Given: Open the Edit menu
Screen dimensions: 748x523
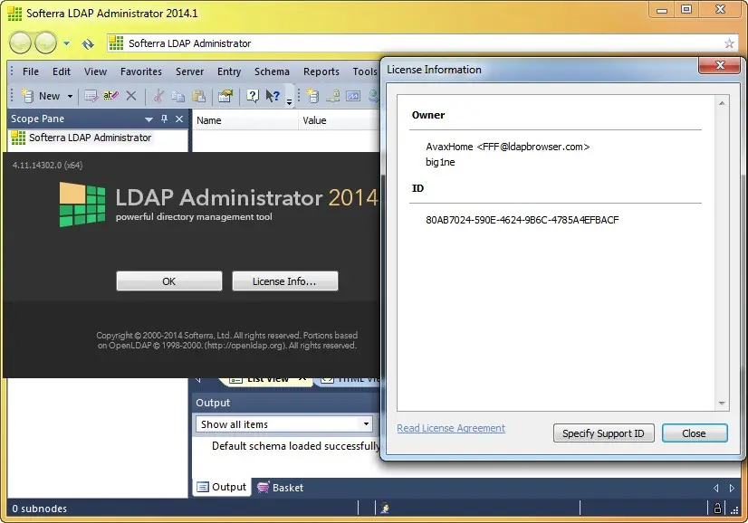Looking at the screenshot, I should click(61, 71).
